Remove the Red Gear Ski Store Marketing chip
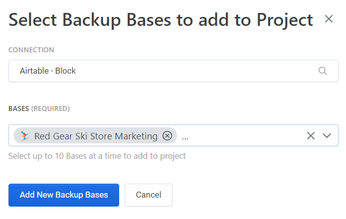 click(168, 136)
